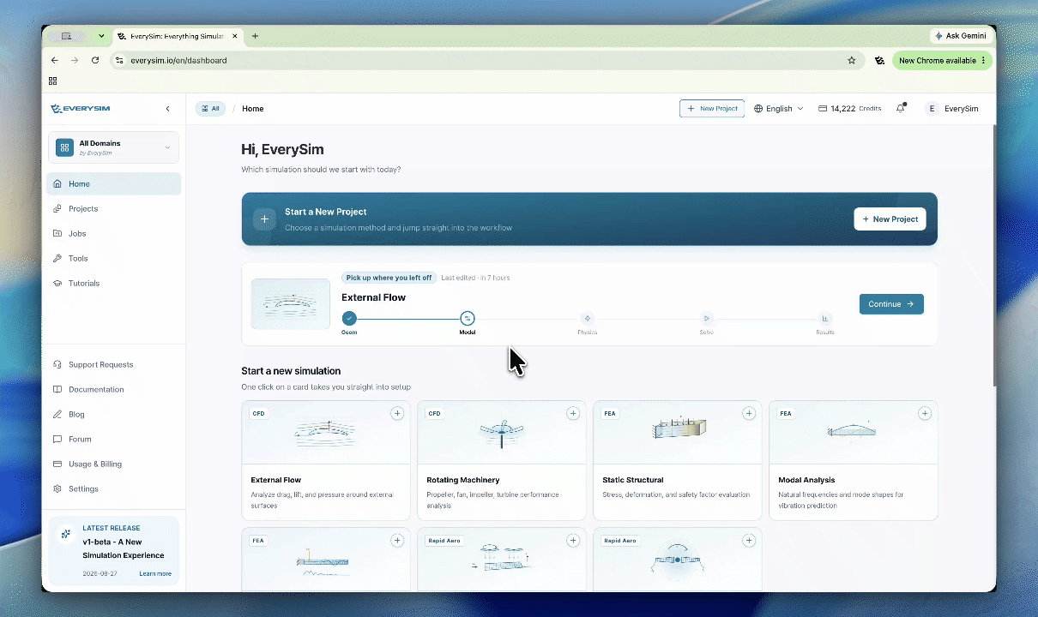The width and height of the screenshot is (1038, 617).
Task: Open Tutorials in sidebar
Action: point(114,283)
